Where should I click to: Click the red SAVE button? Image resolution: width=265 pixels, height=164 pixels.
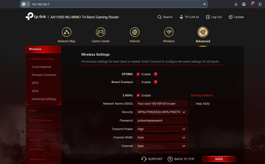pos(219,159)
